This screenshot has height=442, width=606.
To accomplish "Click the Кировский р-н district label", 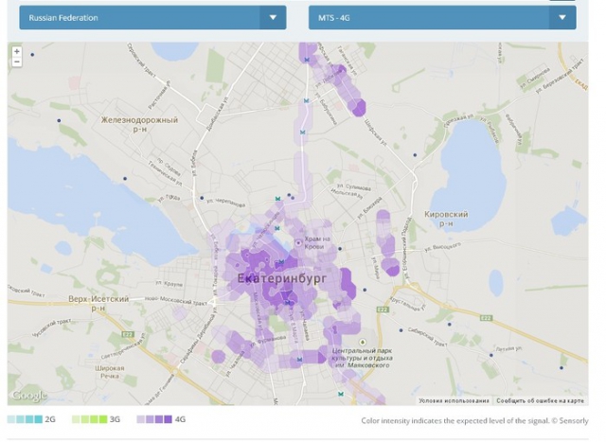I will pyautogui.click(x=446, y=219).
